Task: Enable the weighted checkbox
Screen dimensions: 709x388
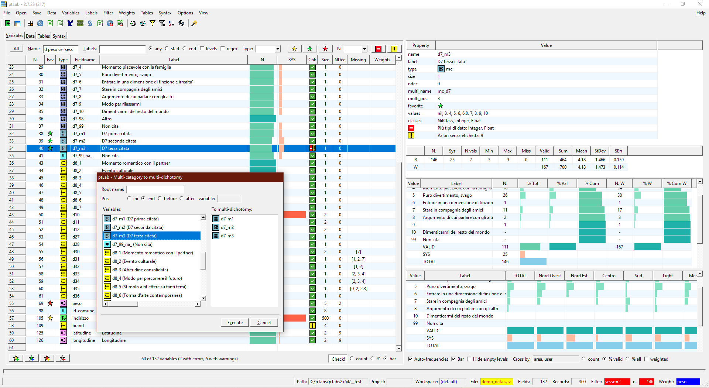Action: tap(646, 359)
